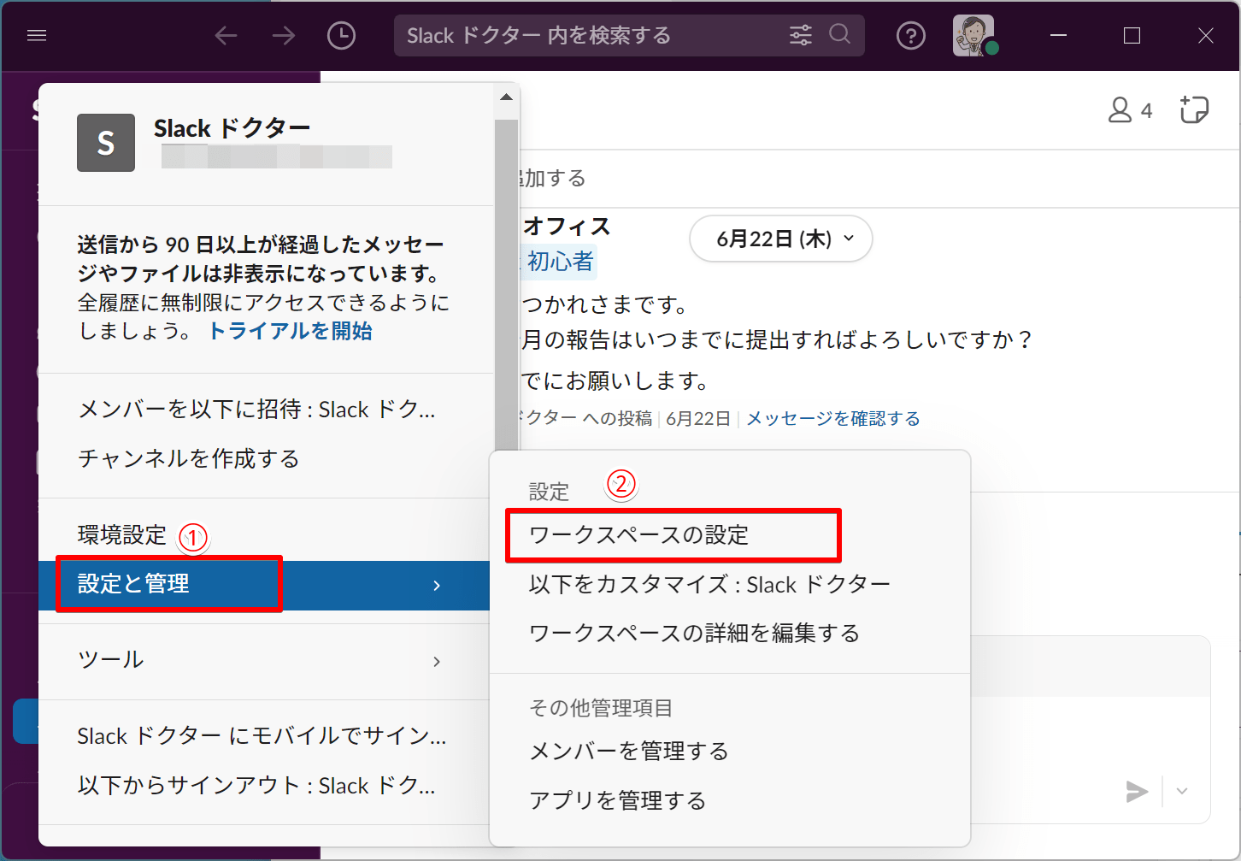Image resolution: width=1241 pixels, height=861 pixels.
Task: Click the Slack ドクター workspace S icon
Action: [106, 143]
